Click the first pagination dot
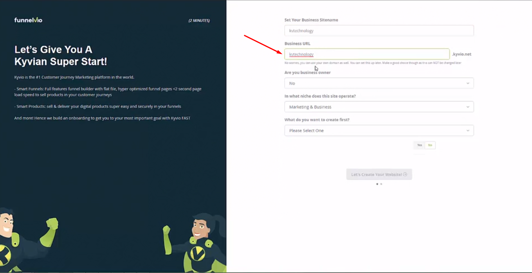The image size is (532, 273). [377, 184]
